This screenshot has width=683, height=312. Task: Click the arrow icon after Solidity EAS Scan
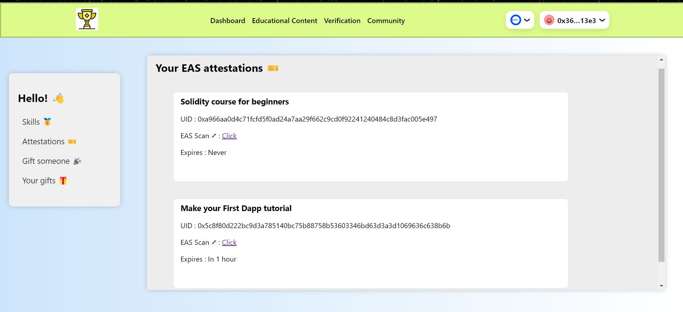pos(214,136)
